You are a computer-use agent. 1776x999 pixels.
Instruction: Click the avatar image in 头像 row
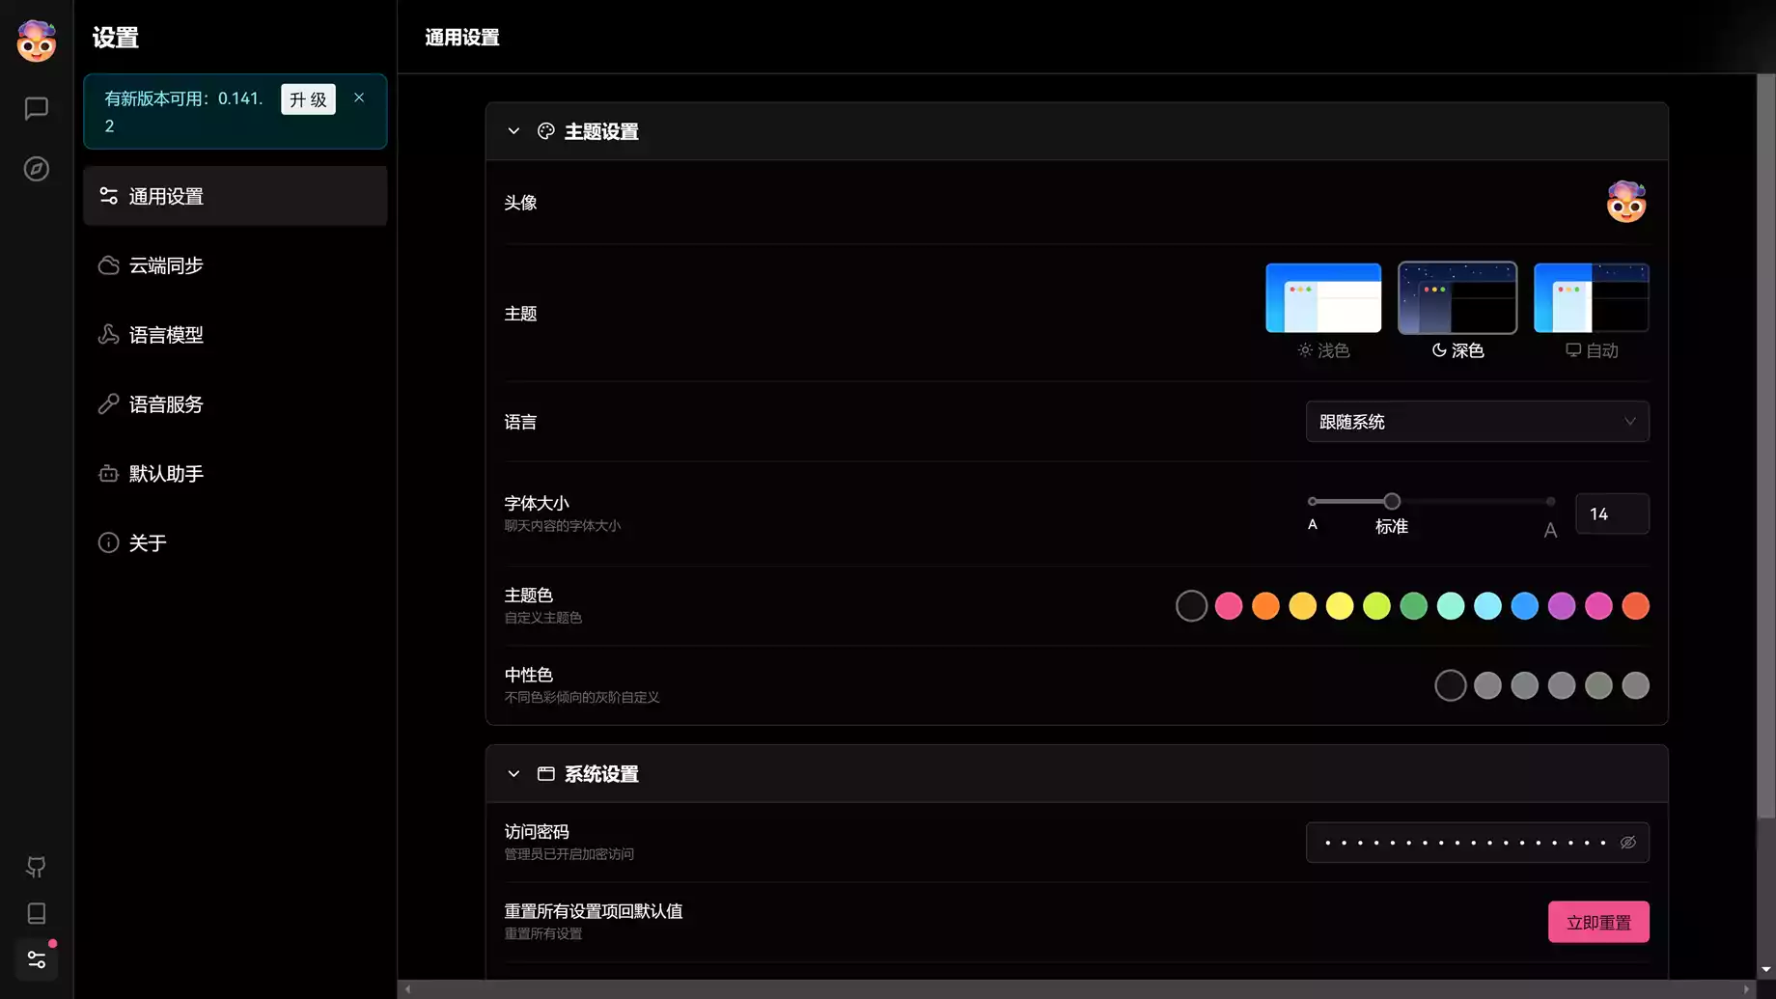pos(1625,202)
